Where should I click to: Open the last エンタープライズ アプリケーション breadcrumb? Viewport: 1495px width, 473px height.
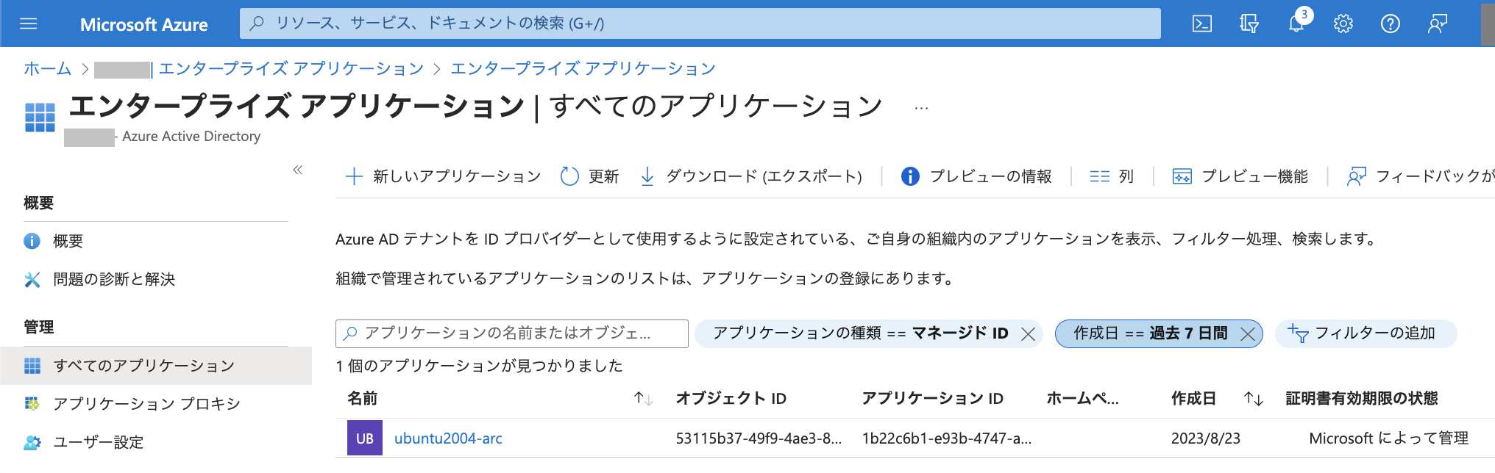[x=583, y=68]
